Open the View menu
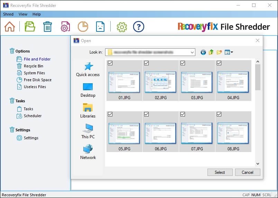The width and height of the screenshot is (278, 198). pyautogui.click(x=23, y=14)
